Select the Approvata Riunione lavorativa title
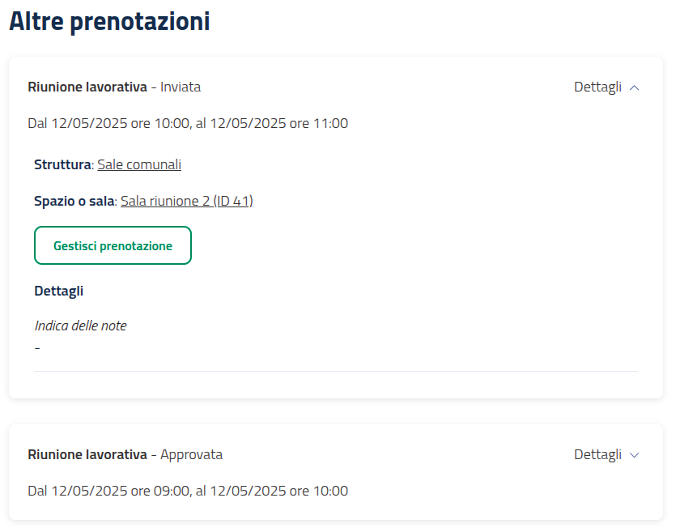Image resolution: width=680 pixels, height=532 pixels. coord(87,454)
